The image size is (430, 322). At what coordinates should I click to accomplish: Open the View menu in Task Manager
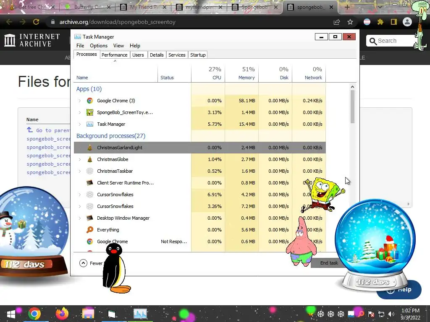point(118,45)
